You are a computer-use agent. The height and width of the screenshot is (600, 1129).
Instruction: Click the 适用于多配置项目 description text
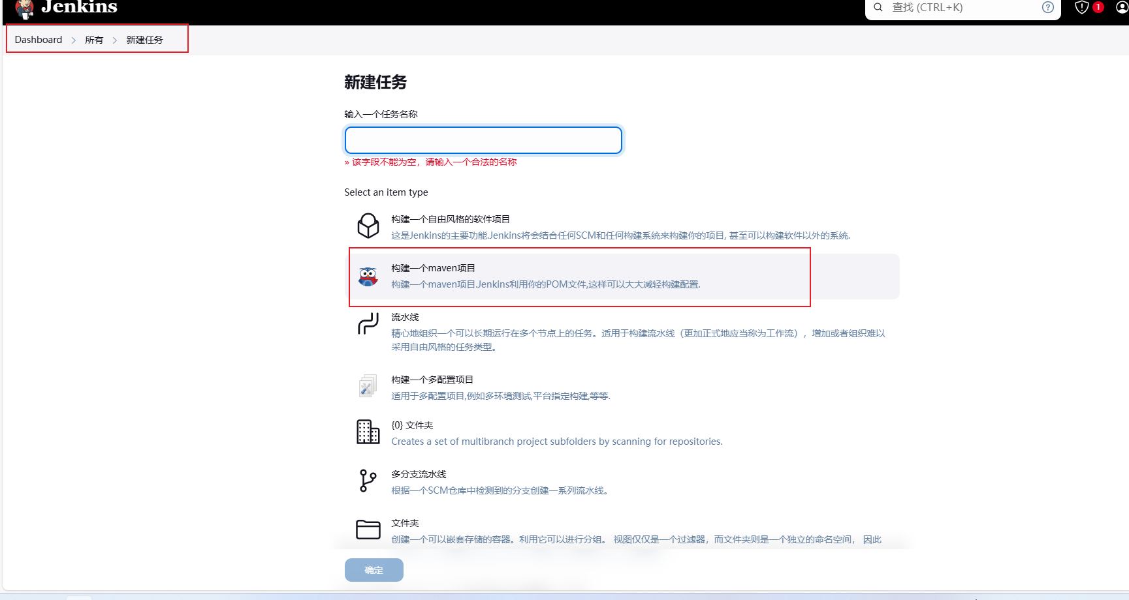[501, 396]
